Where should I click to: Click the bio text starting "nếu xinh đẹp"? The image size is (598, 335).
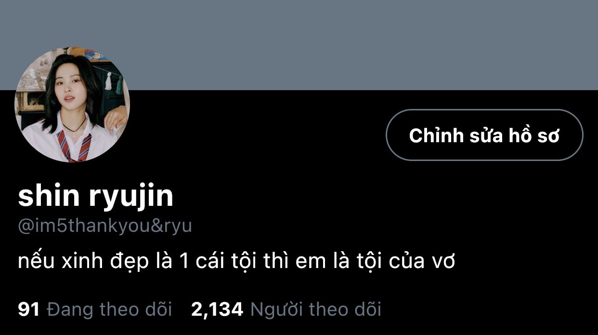[236, 261]
